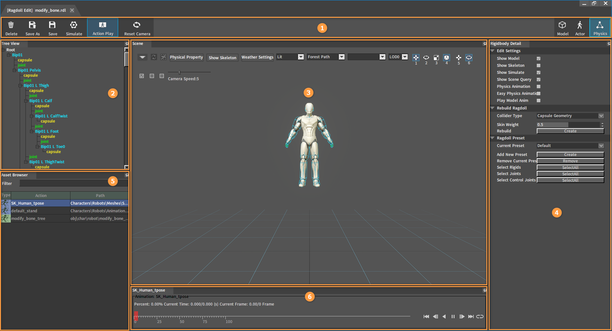Enable Play Model Anim checkbox

pos(539,101)
